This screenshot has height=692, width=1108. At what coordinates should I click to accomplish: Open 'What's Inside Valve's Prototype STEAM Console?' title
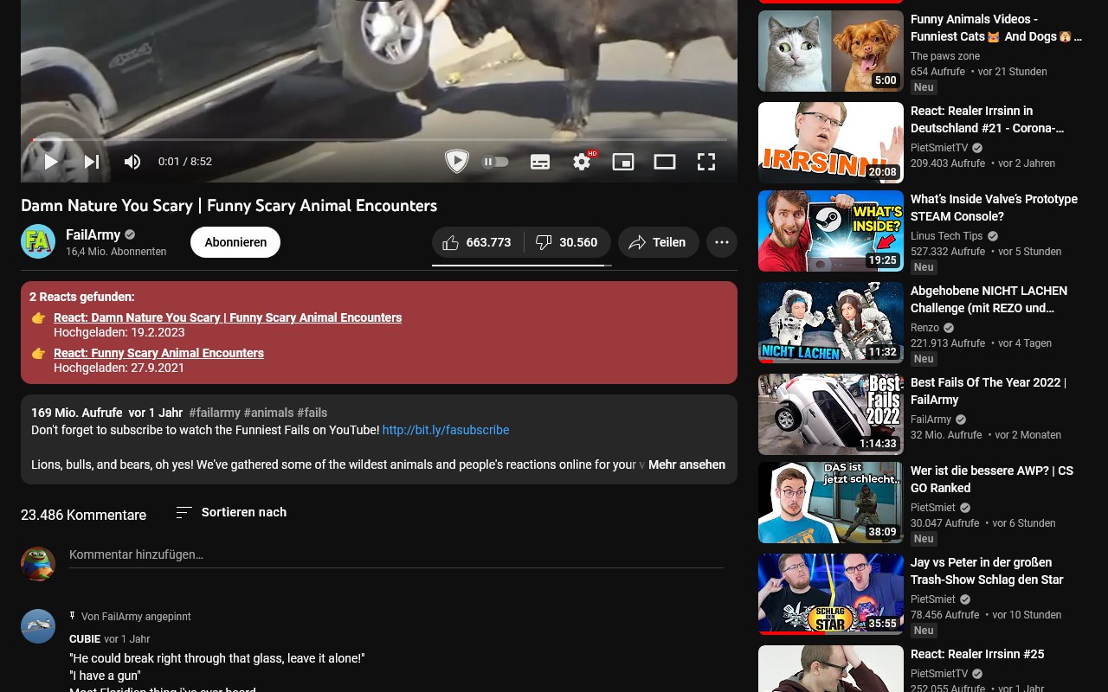coord(994,208)
